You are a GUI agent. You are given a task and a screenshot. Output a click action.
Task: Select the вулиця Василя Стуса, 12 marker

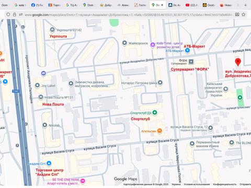211,128
